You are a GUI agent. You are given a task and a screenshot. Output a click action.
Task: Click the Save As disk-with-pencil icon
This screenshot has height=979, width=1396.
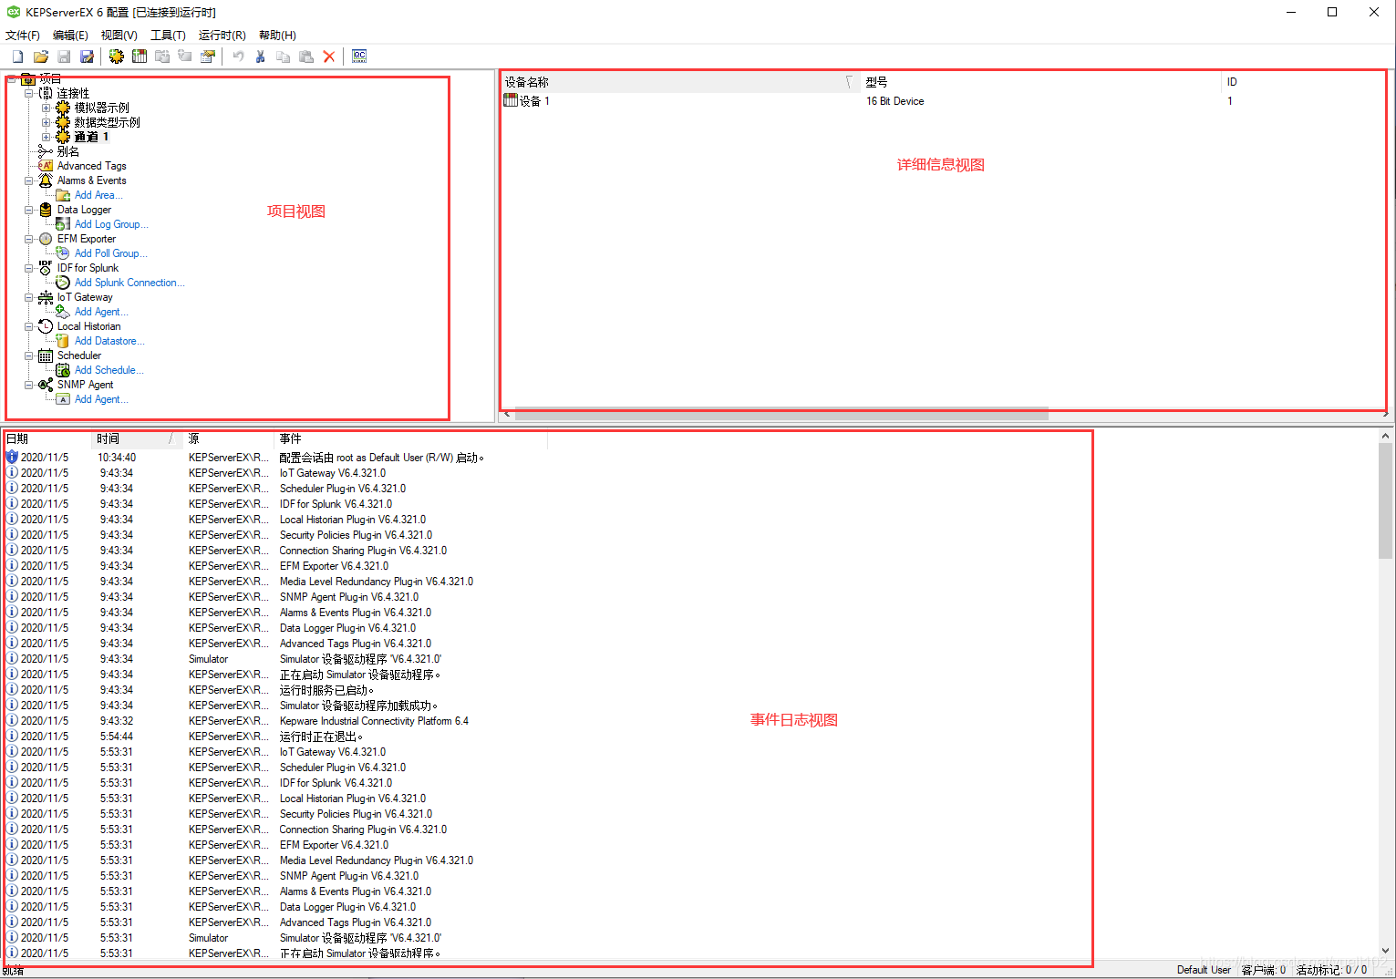click(x=87, y=57)
